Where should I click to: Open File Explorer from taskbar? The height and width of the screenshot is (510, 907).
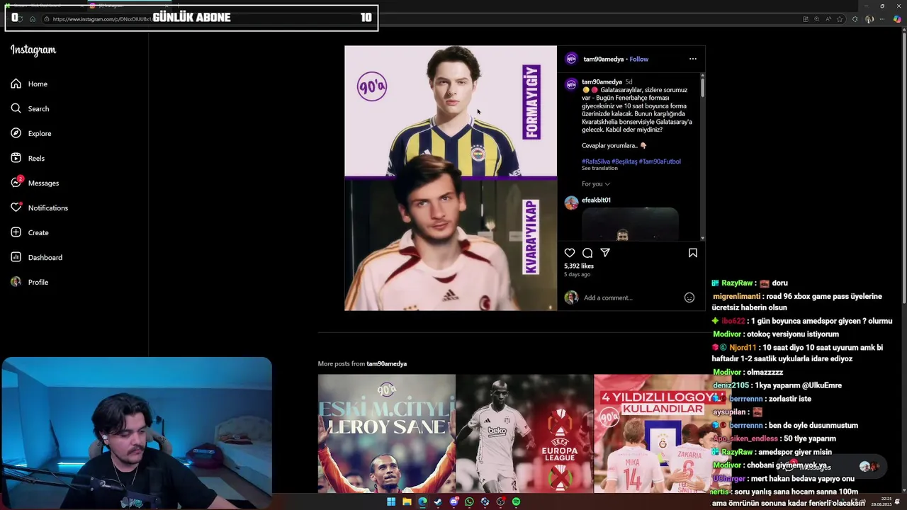tap(407, 501)
